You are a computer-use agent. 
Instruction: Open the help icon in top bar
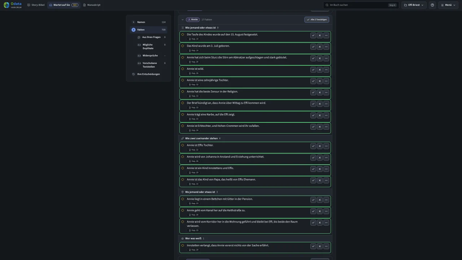(x=432, y=5)
